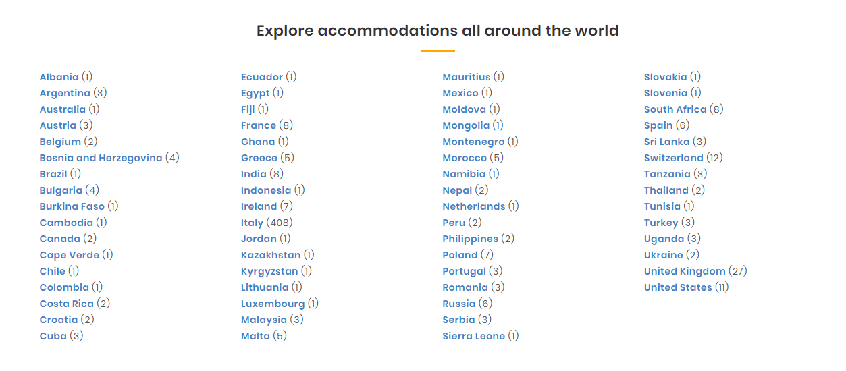The image size is (846, 371).
Task: Browse accommodations in Mauritius
Action: point(466,77)
